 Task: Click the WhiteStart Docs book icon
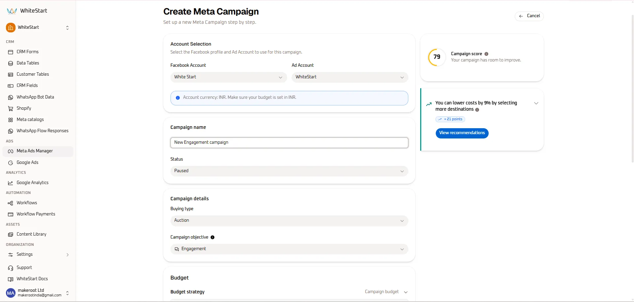11,279
